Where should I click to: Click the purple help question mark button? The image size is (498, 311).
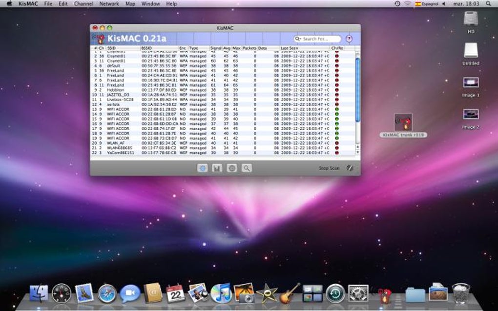349,39
